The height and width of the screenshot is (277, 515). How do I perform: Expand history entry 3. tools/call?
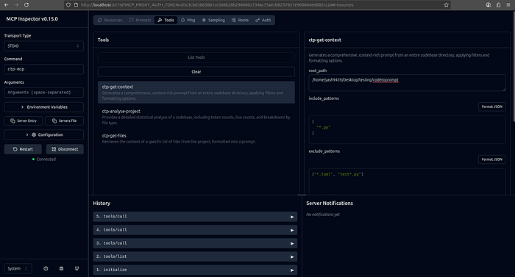coord(195,243)
